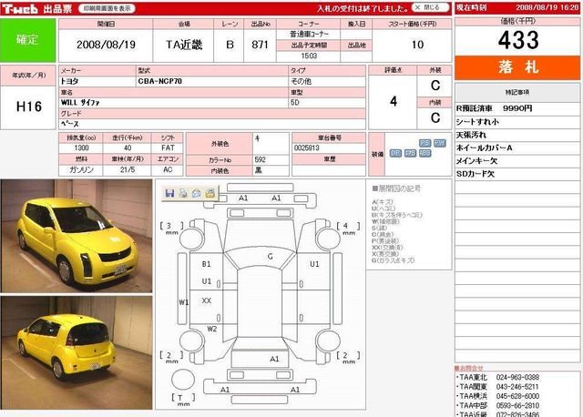Select the venue TA近畿

click(x=184, y=45)
